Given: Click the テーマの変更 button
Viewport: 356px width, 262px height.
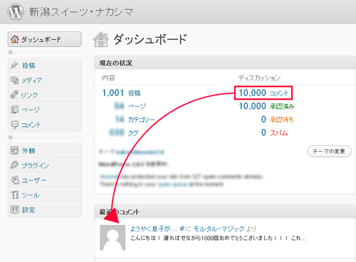Looking at the screenshot, I should click(x=329, y=152).
